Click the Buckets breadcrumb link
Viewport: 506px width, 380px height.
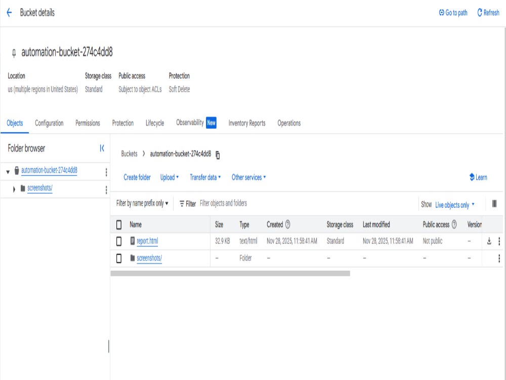[129, 154]
